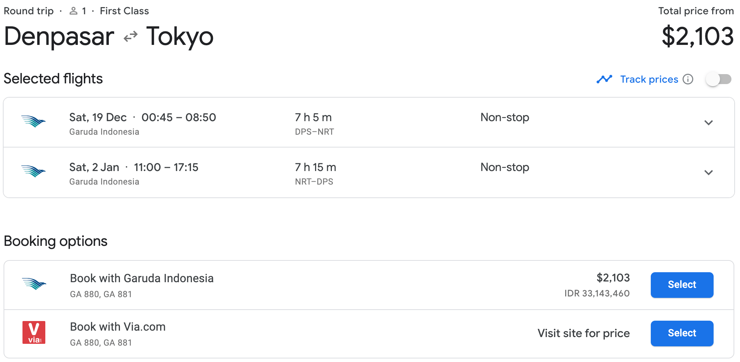Click the Garuda logo on the Dec 19 flight
740x362 pixels.
[33, 121]
